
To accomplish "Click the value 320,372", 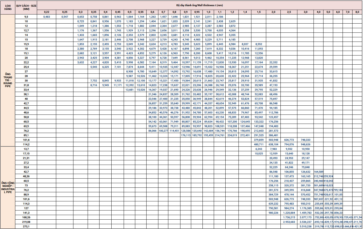I will coord(289,185).
